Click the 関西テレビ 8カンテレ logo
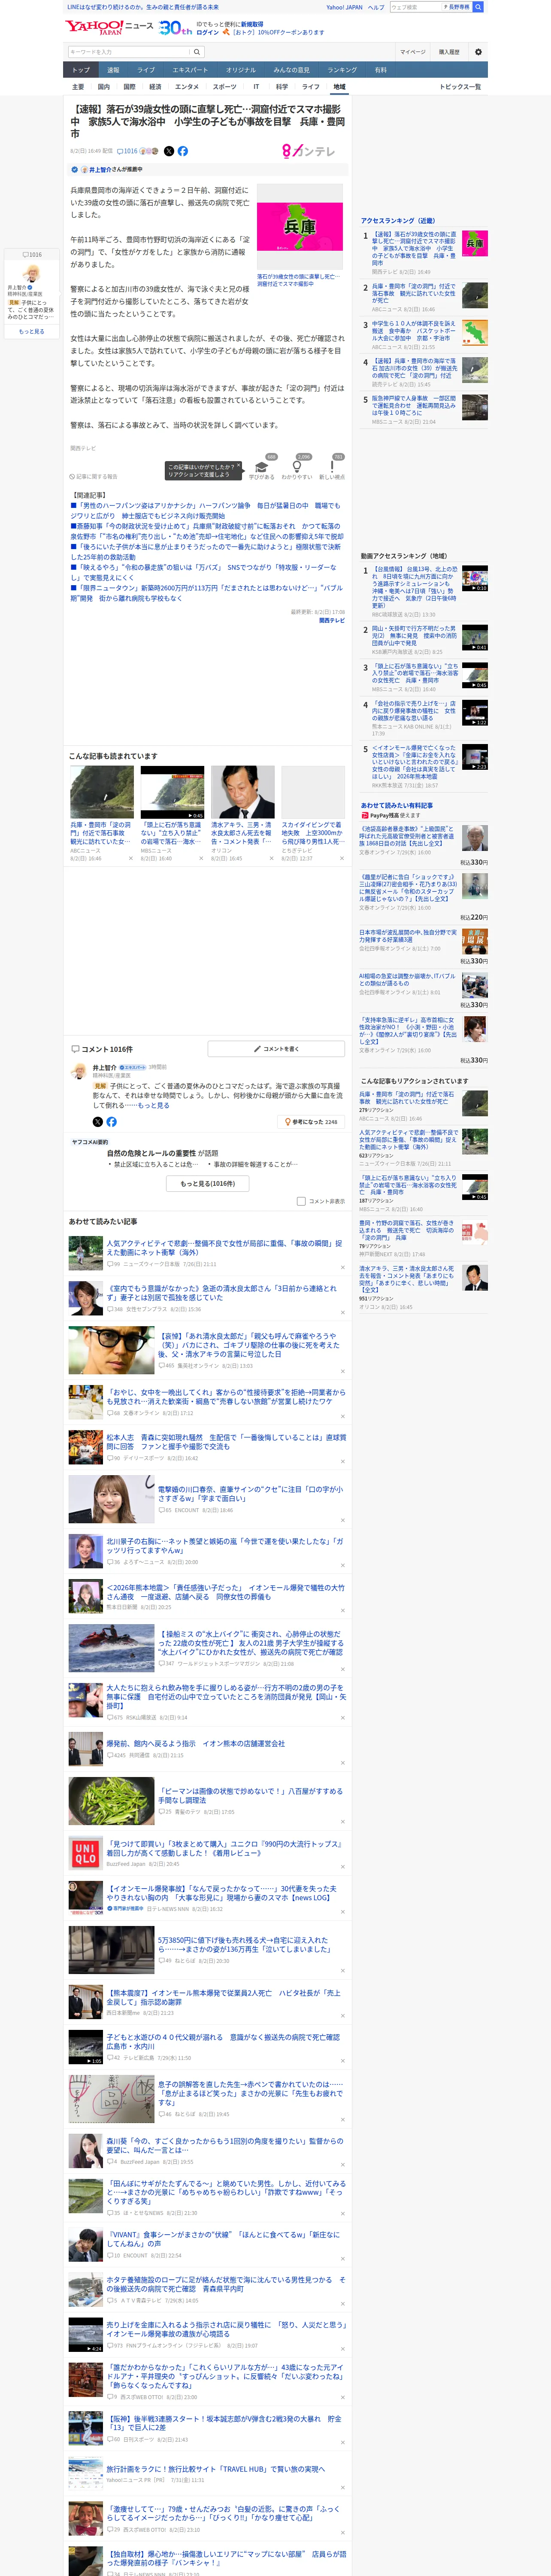551x2576 pixels. (x=309, y=151)
